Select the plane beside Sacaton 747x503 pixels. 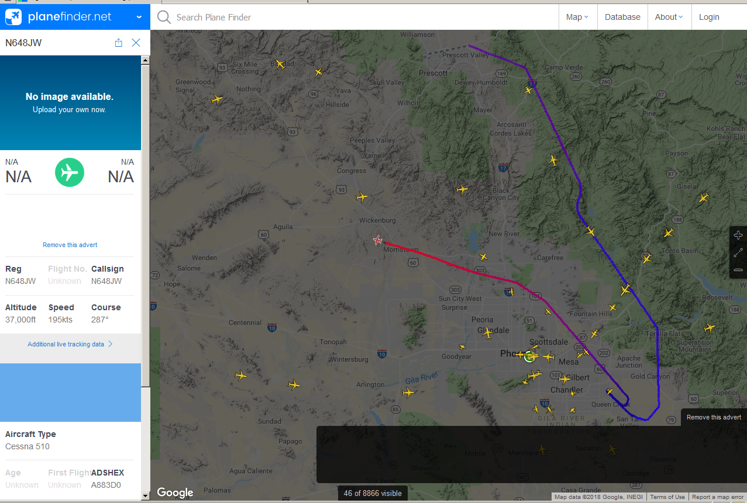[x=612, y=449]
